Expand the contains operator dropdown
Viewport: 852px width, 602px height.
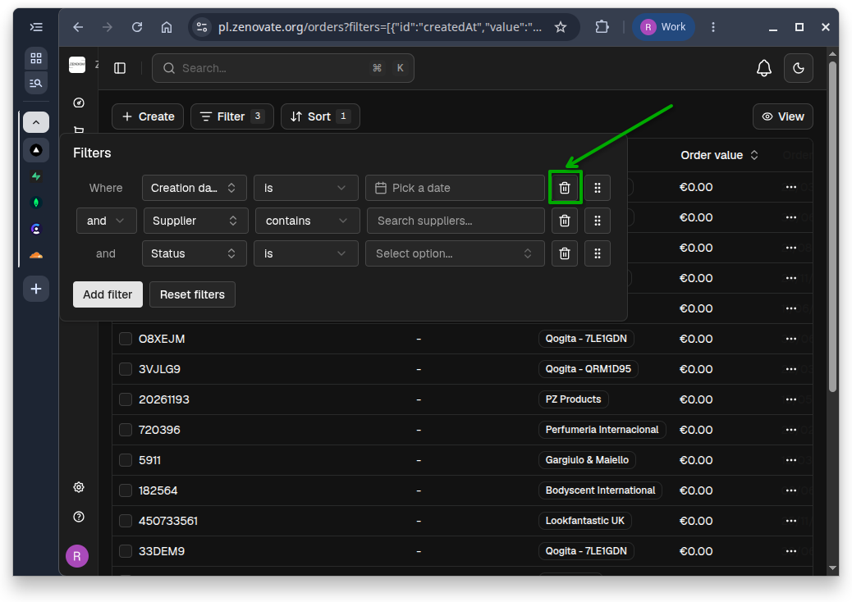click(308, 221)
